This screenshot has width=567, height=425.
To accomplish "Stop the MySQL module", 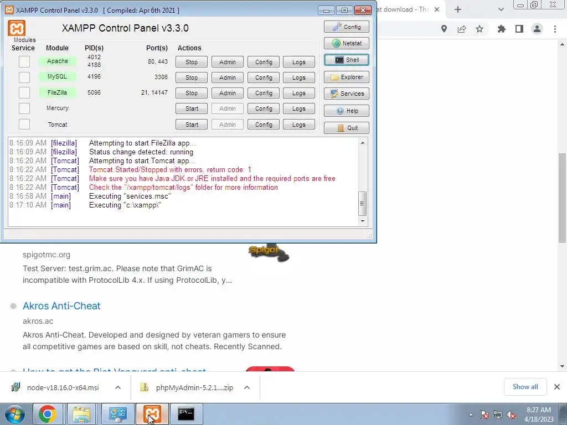I will click(192, 77).
